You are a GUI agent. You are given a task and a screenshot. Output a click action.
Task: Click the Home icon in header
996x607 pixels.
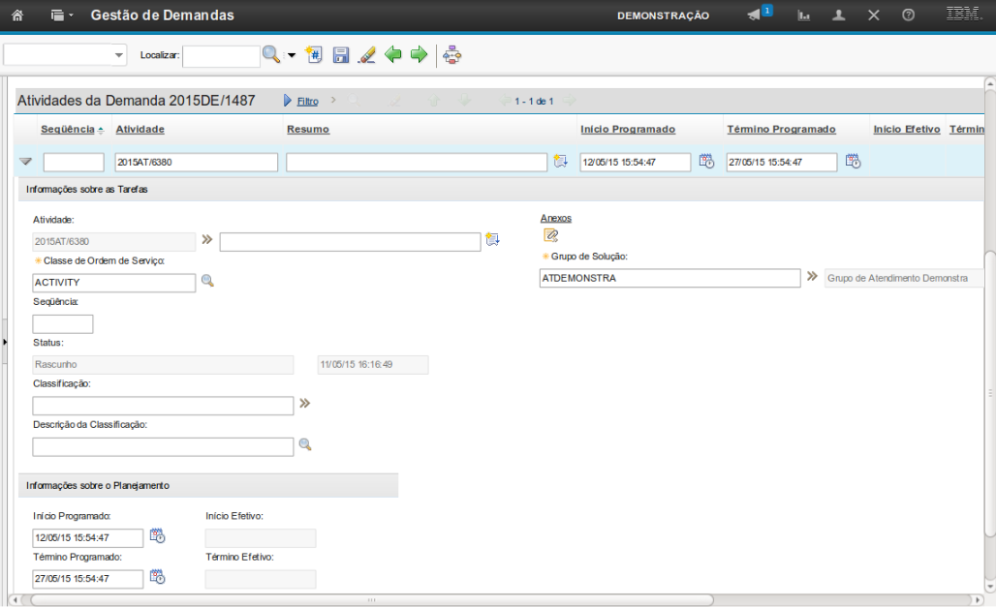coord(17,15)
